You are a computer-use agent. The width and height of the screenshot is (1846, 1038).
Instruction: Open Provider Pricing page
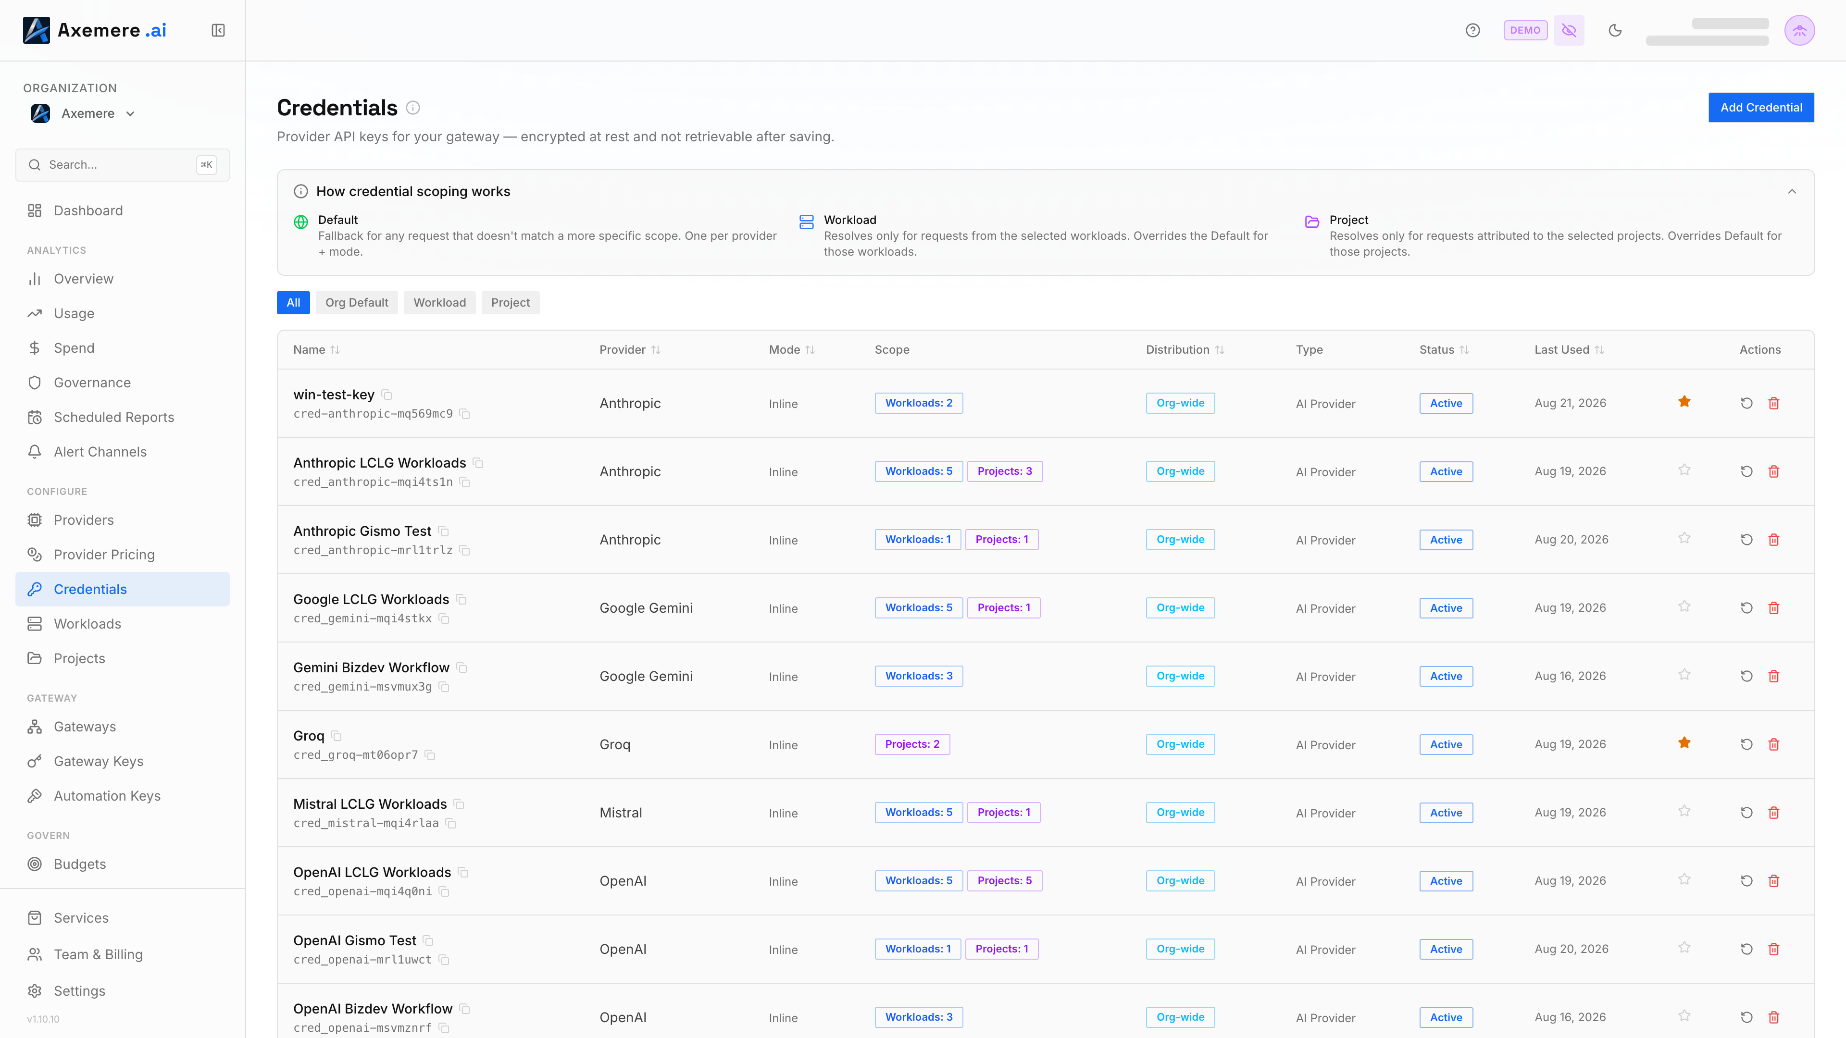coord(123,555)
